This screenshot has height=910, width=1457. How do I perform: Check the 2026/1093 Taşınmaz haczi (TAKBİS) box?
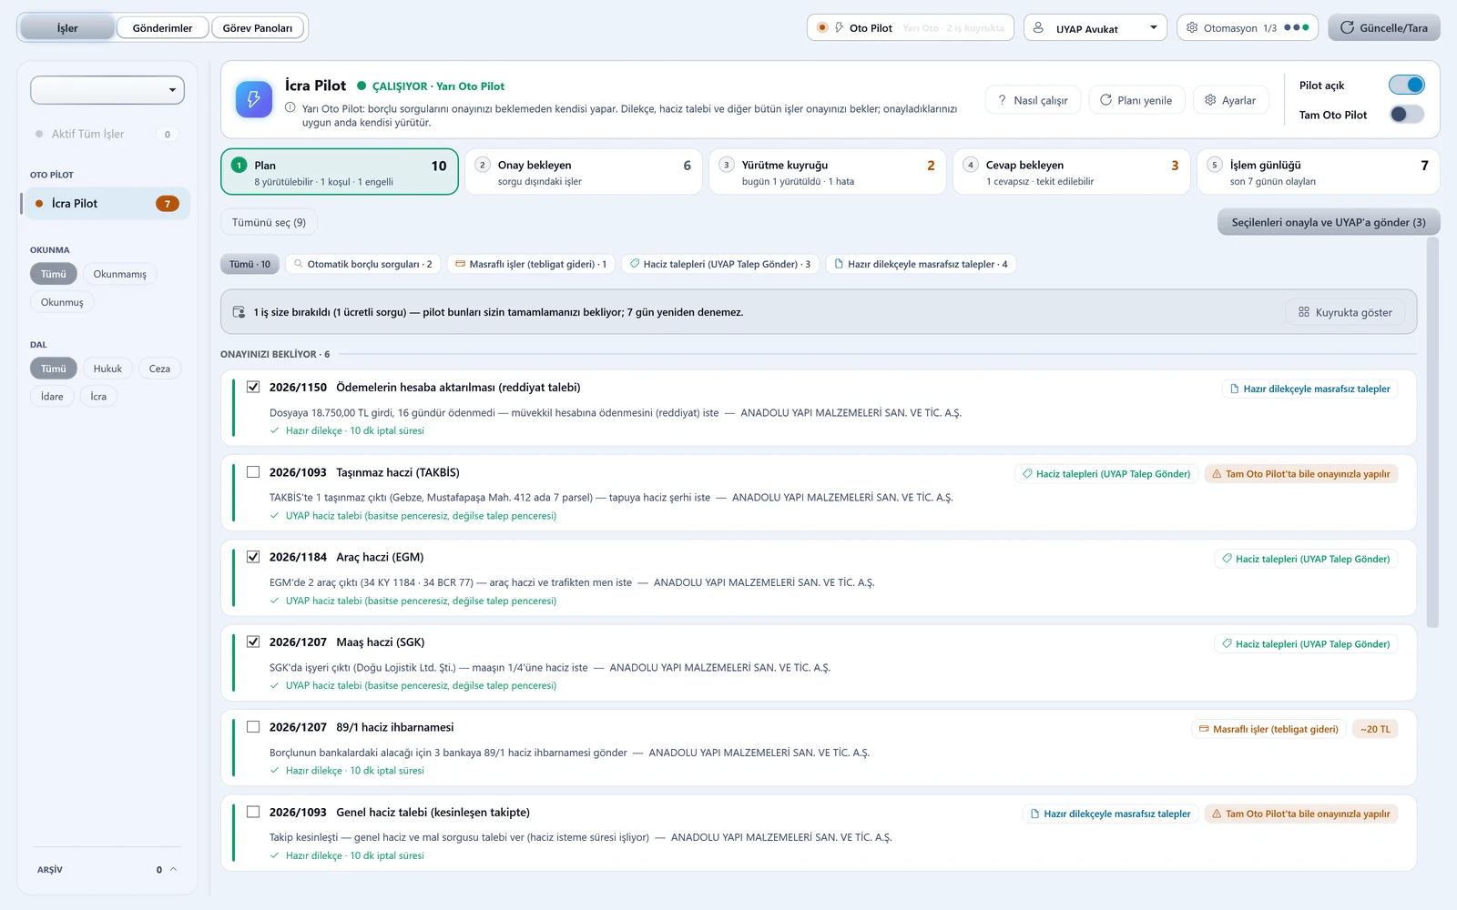click(253, 471)
